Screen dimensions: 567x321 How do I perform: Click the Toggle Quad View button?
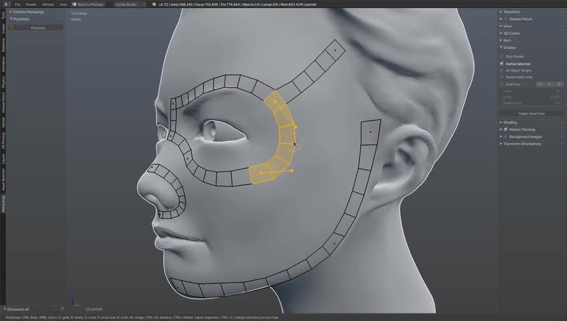(x=532, y=114)
